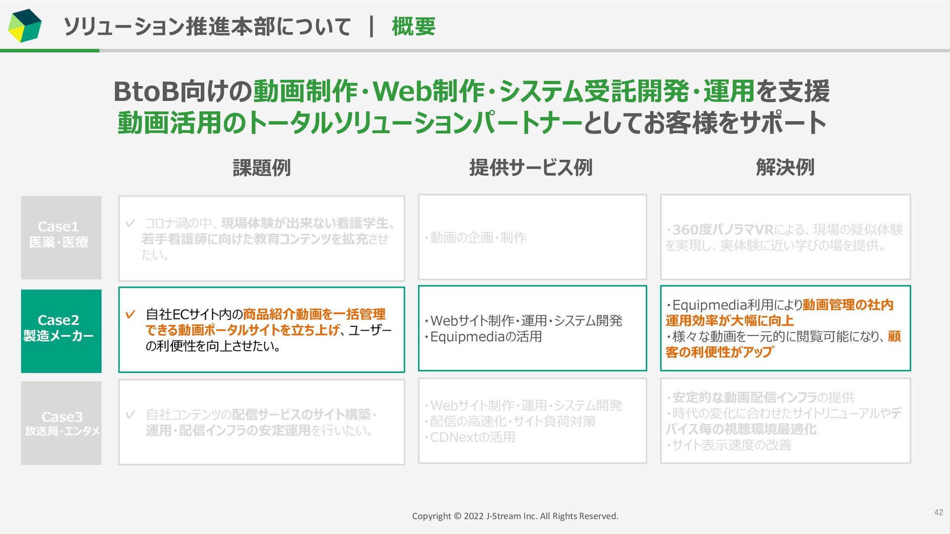950x534 pixels.
Task: Click the 360度パノラマVR solution box
Action: pyautogui.click(x=785, y=237)
